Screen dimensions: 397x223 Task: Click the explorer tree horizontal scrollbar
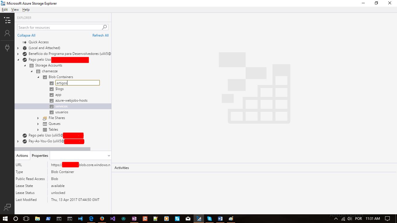click(52, 149)
